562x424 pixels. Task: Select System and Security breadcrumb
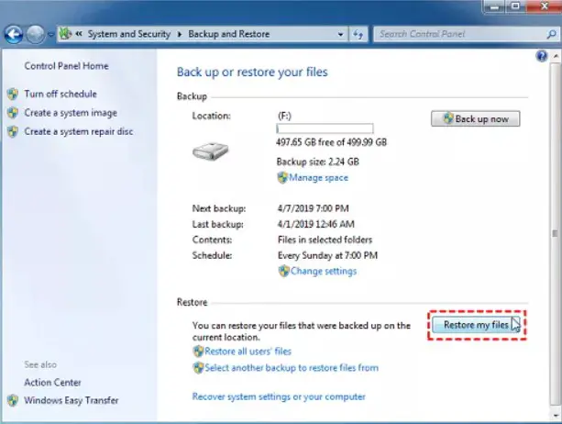coord(129,34)
